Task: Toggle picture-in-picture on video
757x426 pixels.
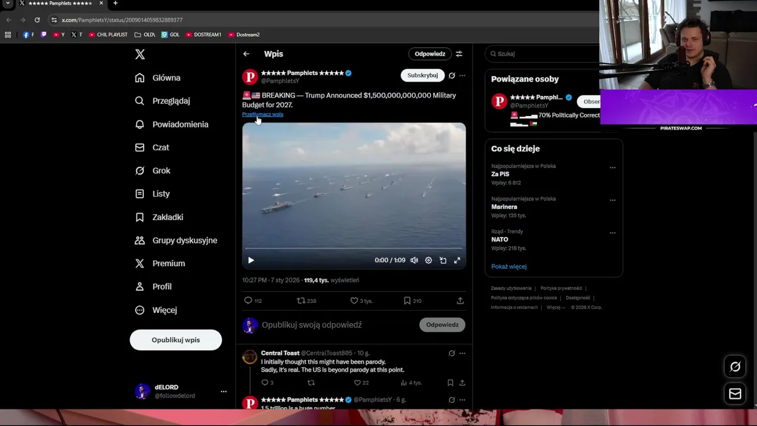Action: (443, 260)
